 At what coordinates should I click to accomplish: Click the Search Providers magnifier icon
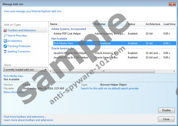pos(5,35)
